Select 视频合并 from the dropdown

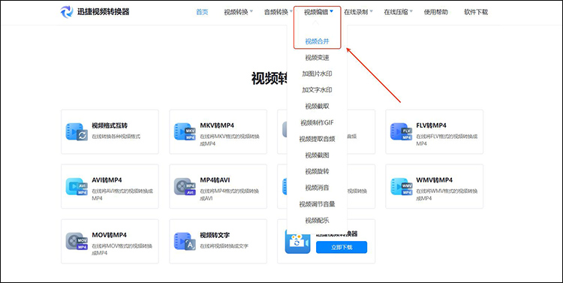click(x=317, y=41)
